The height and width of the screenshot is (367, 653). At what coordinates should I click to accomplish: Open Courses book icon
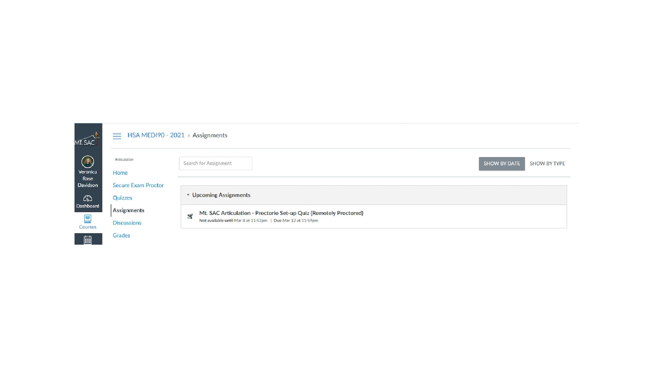[88, 219]
